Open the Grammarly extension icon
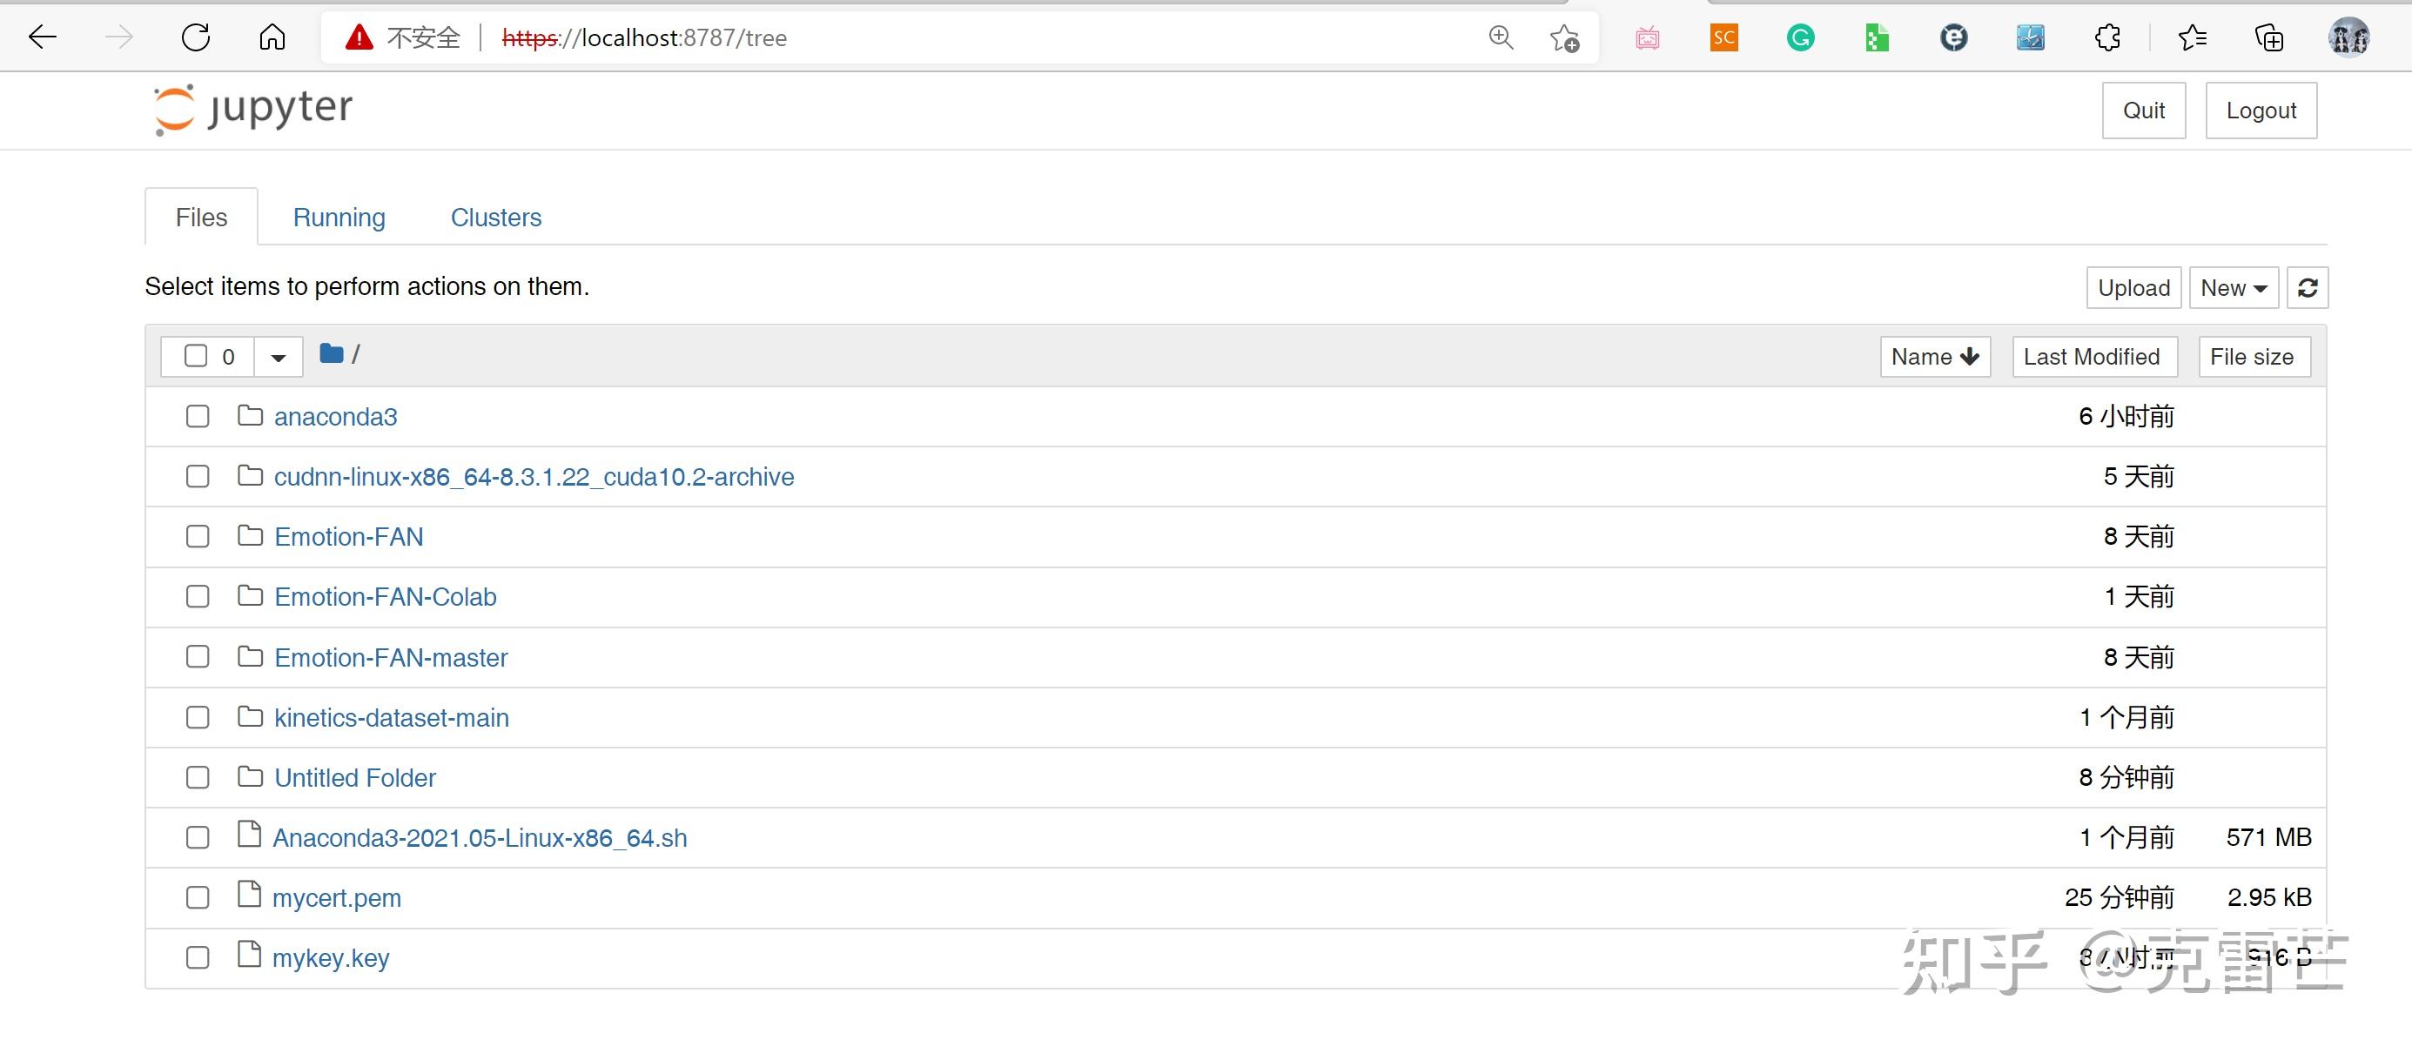Screen dimensions: 2412x1060 1799,37
